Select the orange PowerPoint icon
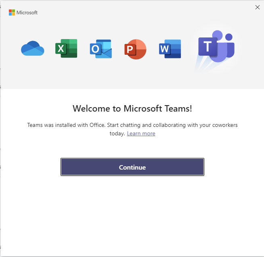Screen dimensions: 264x257 tap(135, 49)
